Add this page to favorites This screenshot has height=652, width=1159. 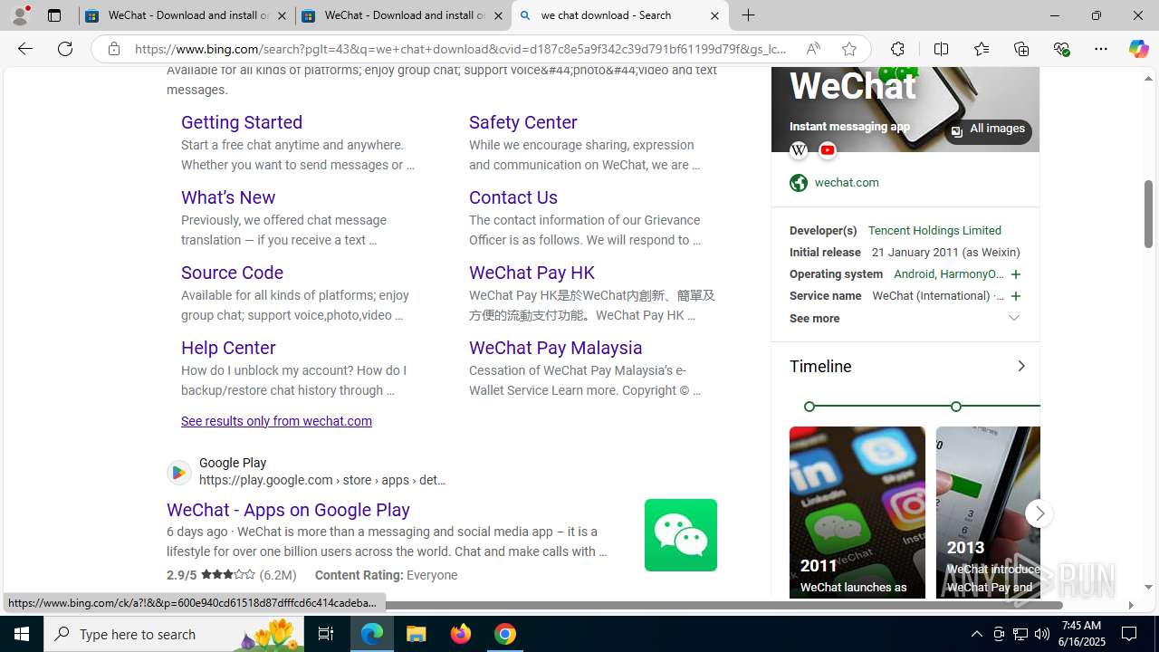click(848, 49)
